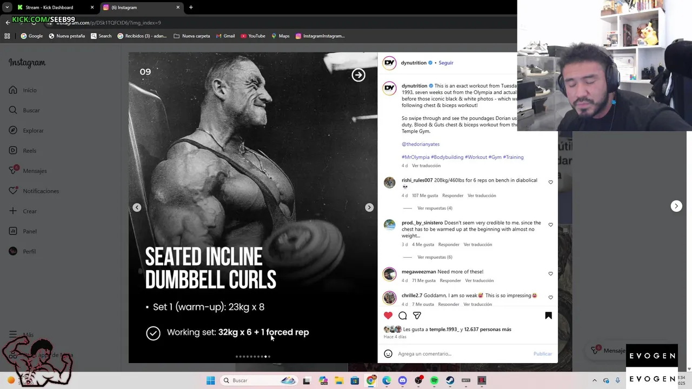The image size is (692, 389).
Task: Unlike the post with red heart
Action: [x=388, y=316]
